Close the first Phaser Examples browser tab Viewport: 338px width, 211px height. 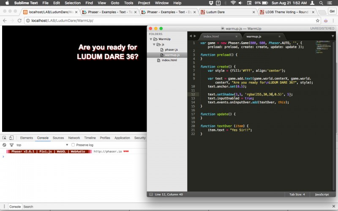(x=135, y=12)
